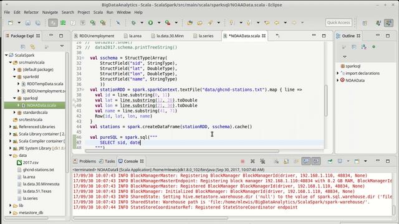Image resolution: width=399 pixels, height=224 pixels.
Task: Collapse the ScalaSpark project node
Action: coord(7,55)
